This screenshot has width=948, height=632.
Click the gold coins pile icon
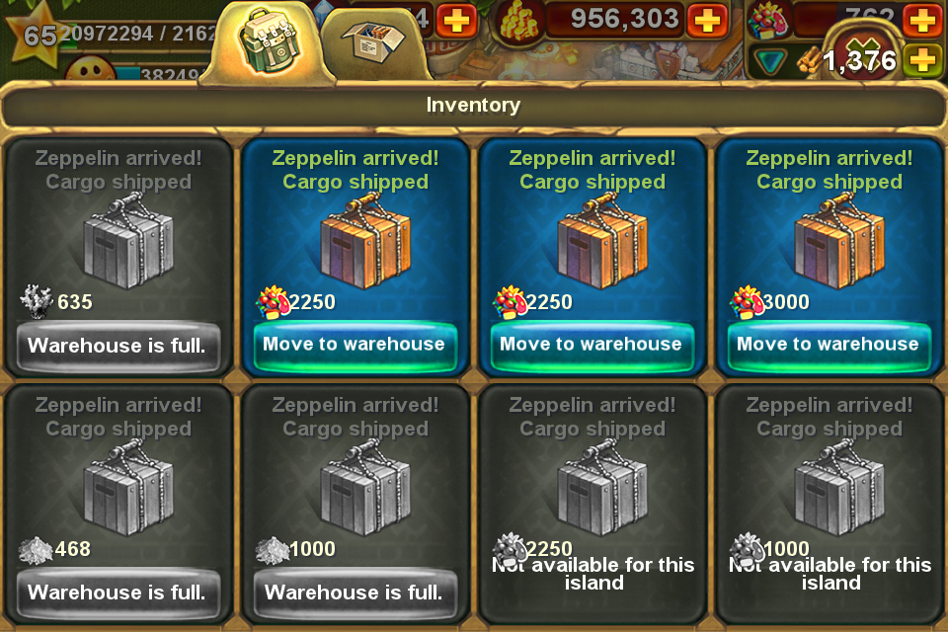tap(518, 24)
